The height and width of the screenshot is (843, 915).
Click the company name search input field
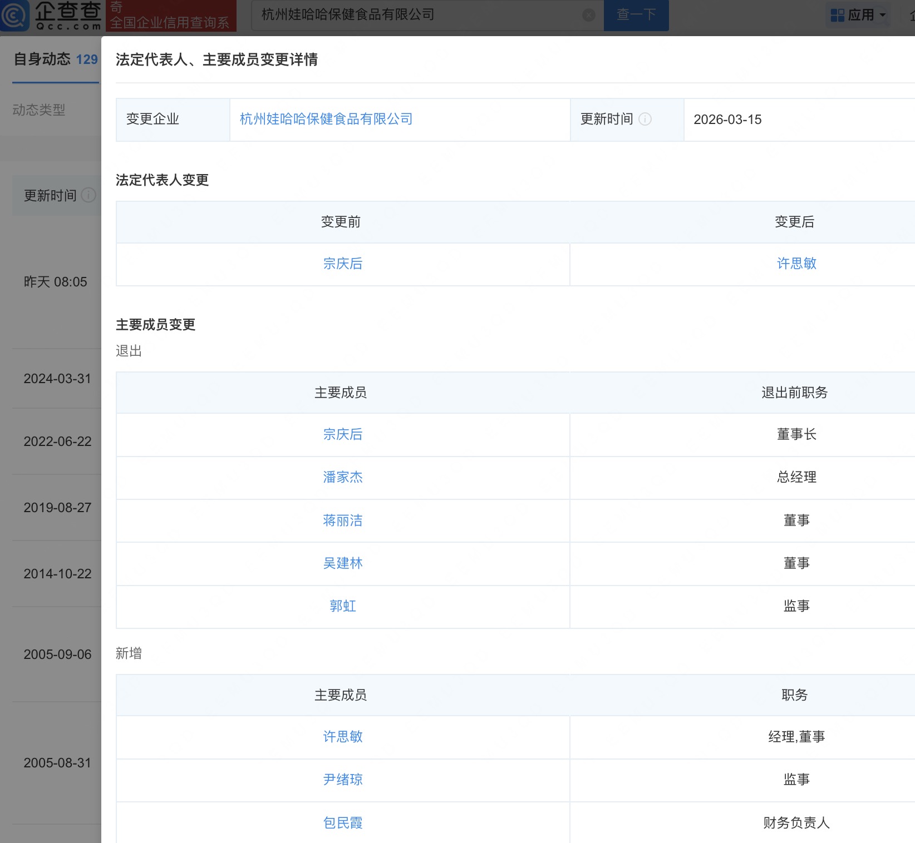click(417, 15)
